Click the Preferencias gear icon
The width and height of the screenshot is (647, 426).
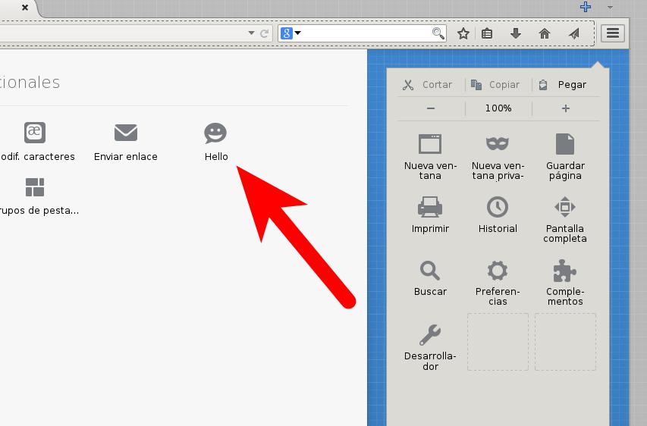point(498,271)
